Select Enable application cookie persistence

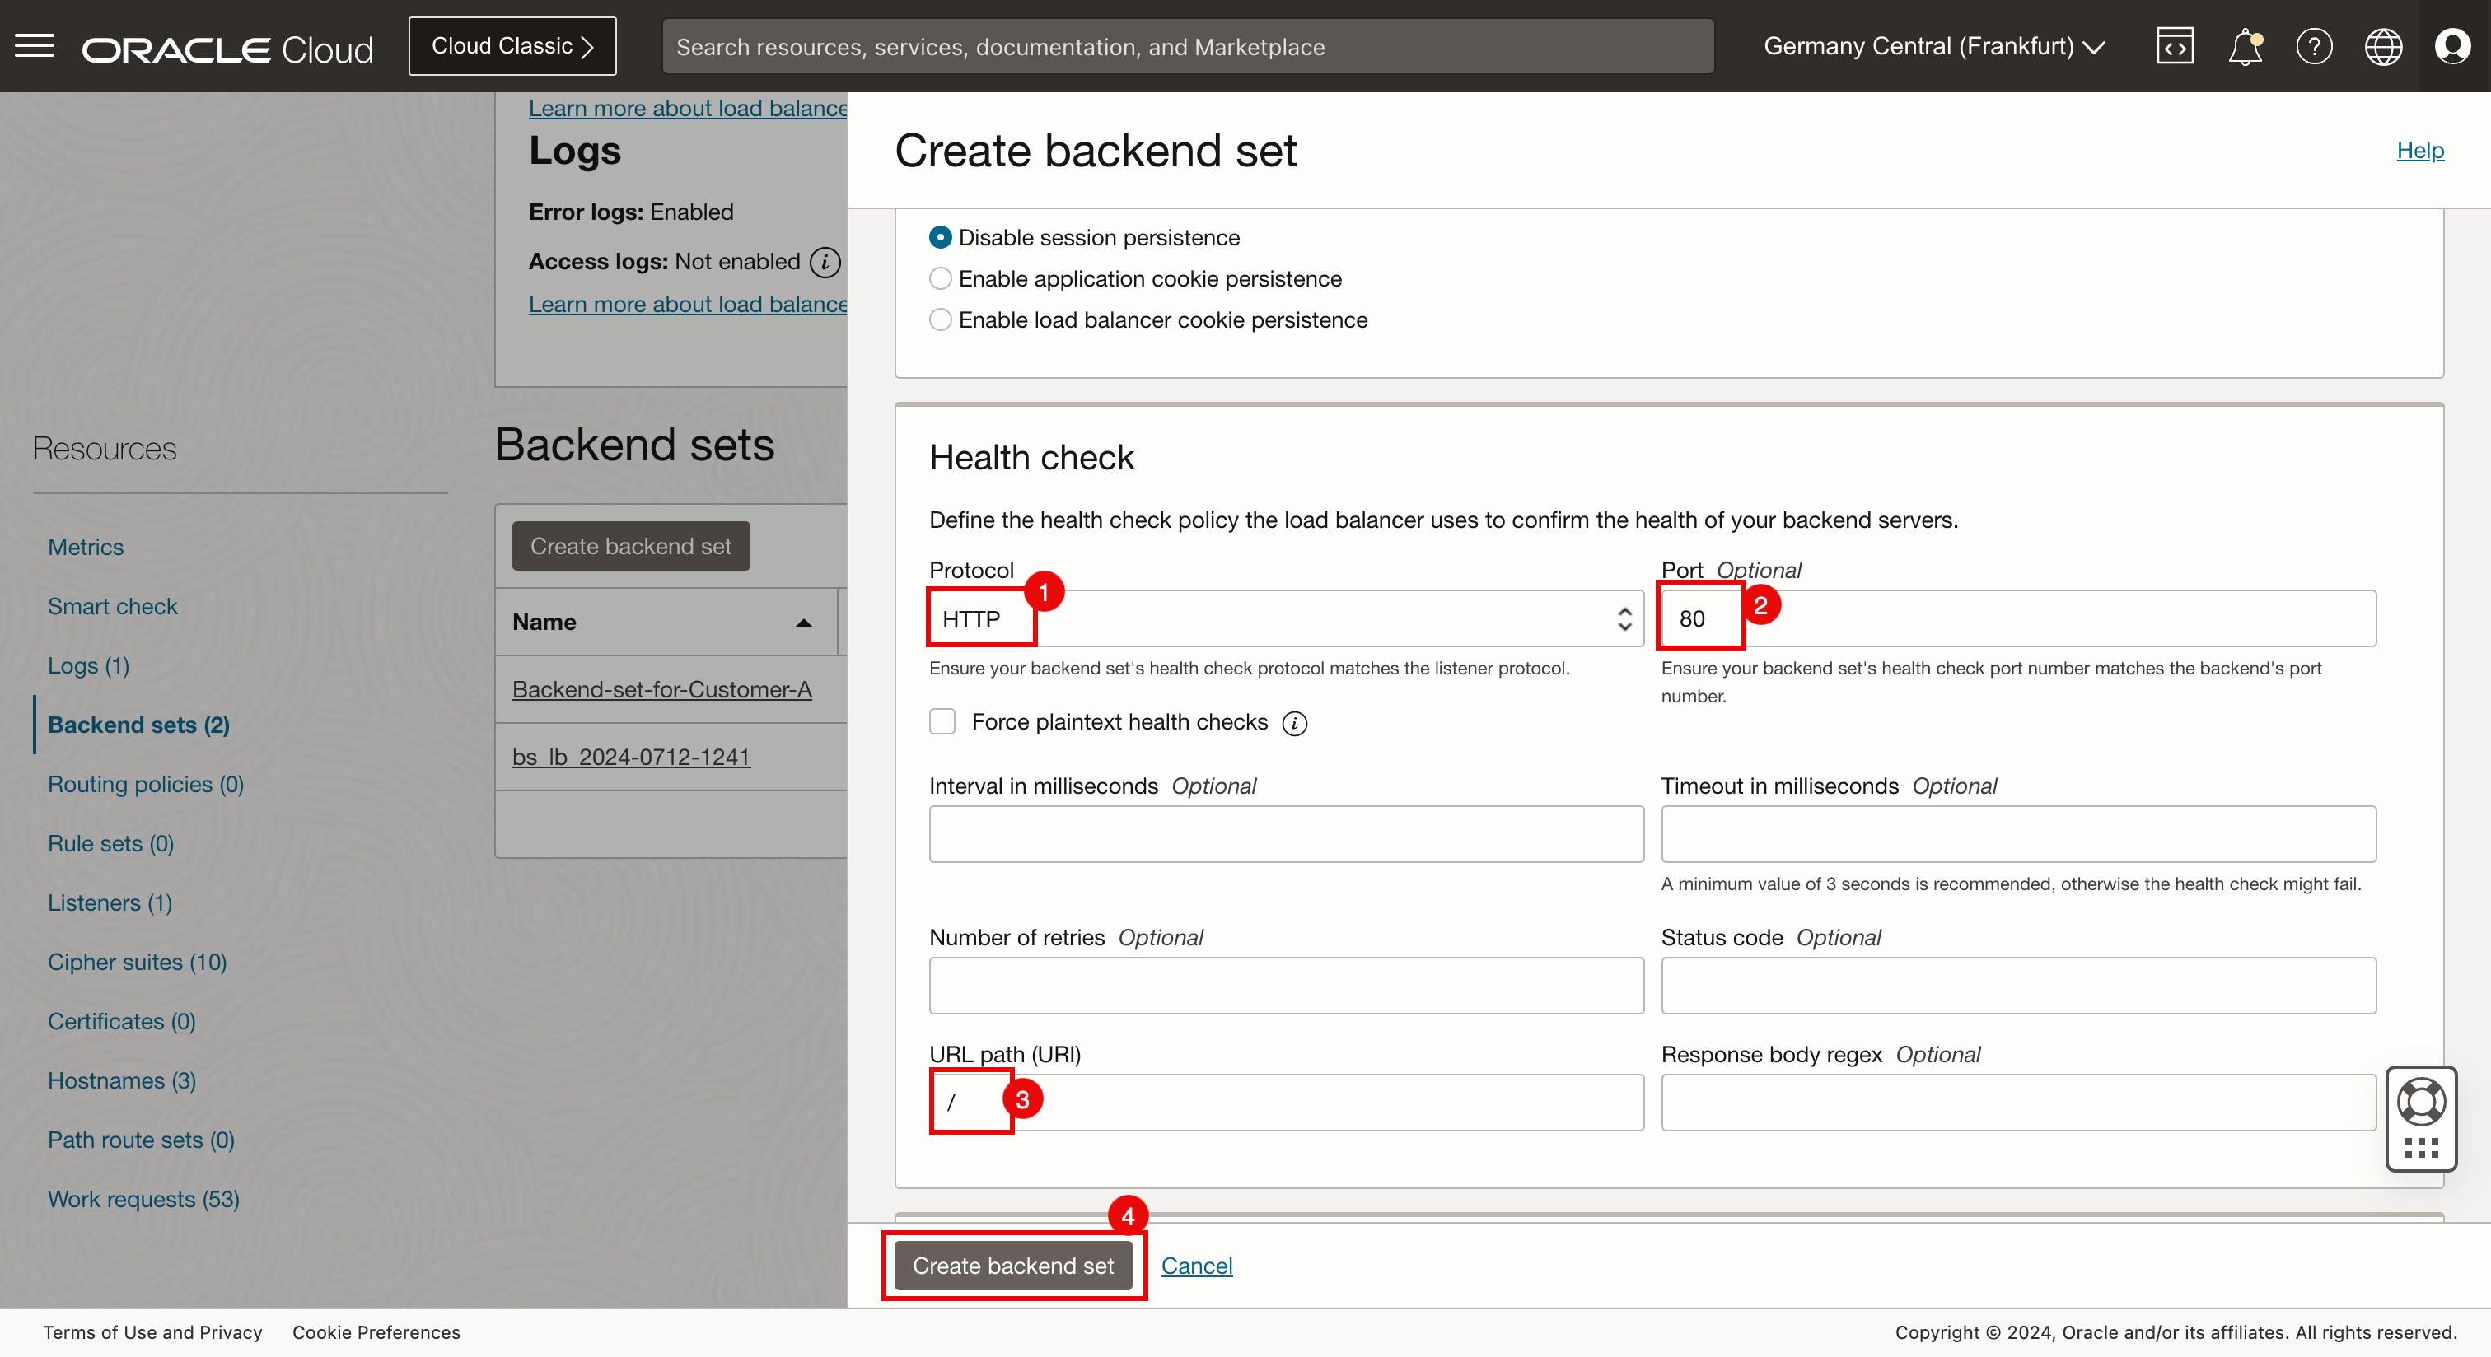940,279
